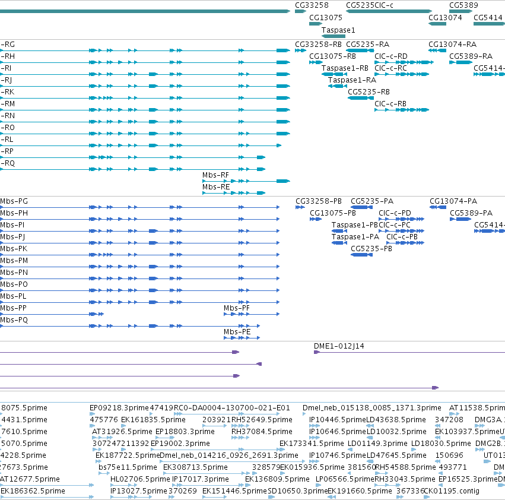Click the CG13074 gene label
The image size is (505, 500).
coord(445,17)
